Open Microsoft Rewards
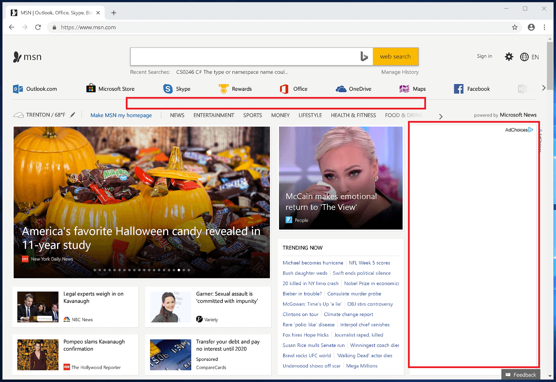Image resolution: width=556 pixels, height=382 pixels. [x=224, y=89]
